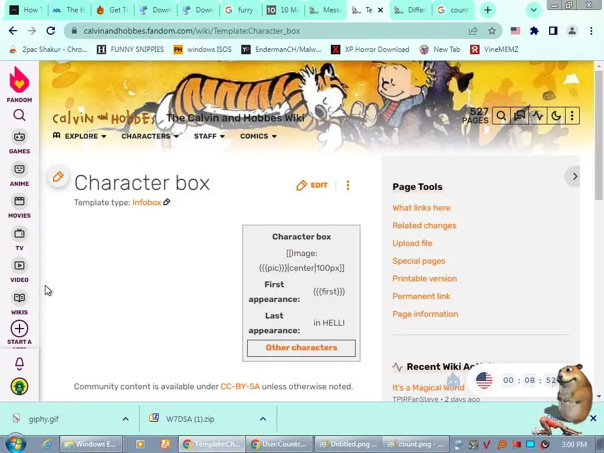Click Start a Wiki plus icon
The height and width of the screenshot is (453, 604).
point(19,329)
